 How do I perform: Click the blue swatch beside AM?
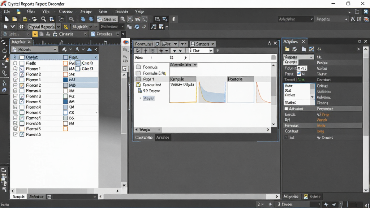click(x=65, y=101)
